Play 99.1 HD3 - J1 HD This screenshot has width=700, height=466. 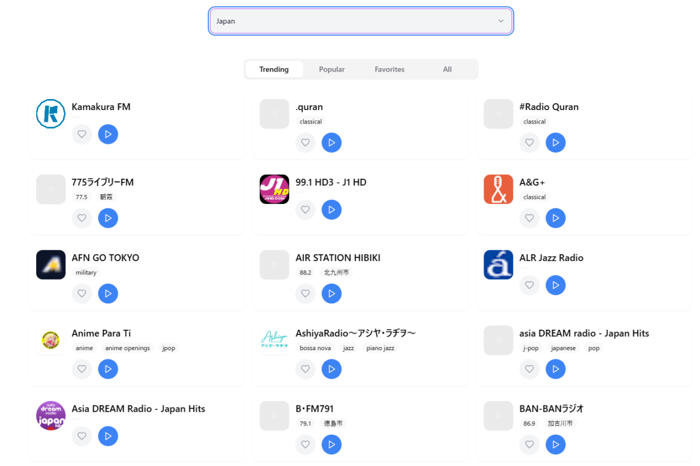pyautogui.click(x=331, y=210)
